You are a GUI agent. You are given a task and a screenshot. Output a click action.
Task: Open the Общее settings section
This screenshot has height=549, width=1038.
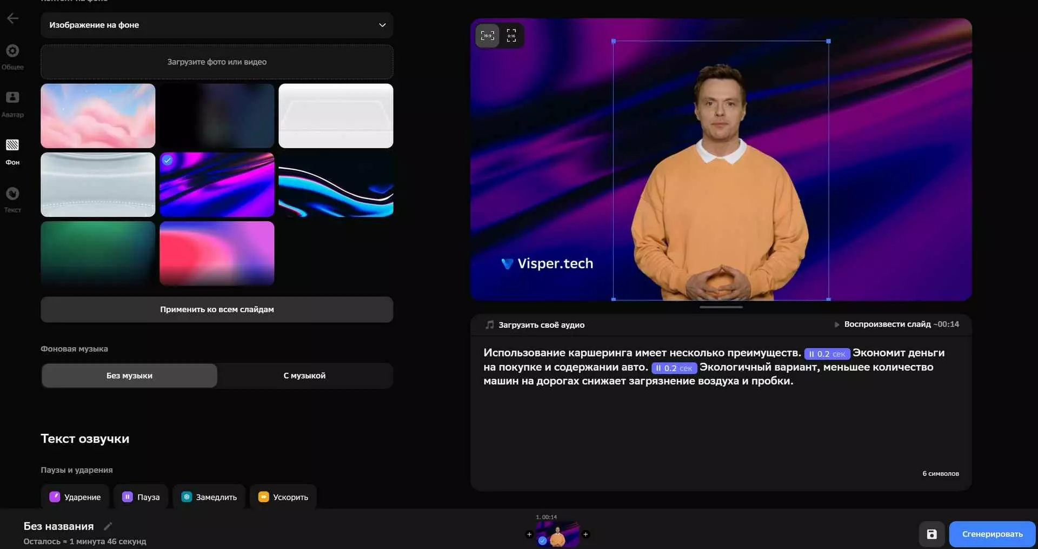point(12,57)
